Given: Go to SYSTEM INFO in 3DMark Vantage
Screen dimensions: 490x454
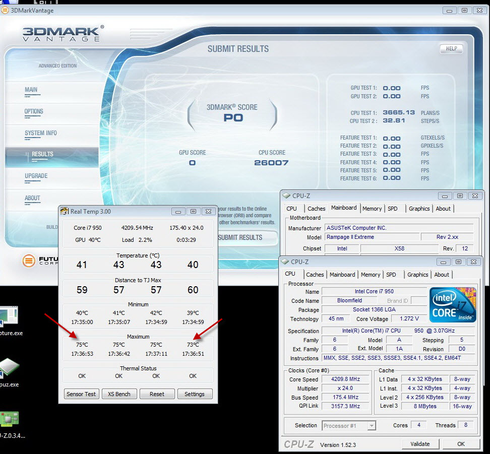Looking at the screenshot, I should coord(41,133).
